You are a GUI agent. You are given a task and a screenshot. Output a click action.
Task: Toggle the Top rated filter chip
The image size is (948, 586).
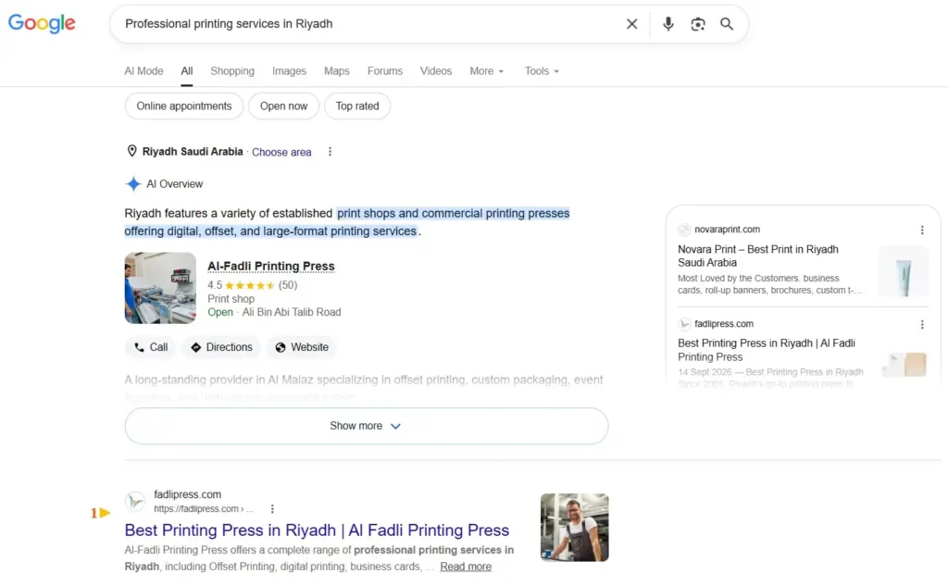point(357,106)
